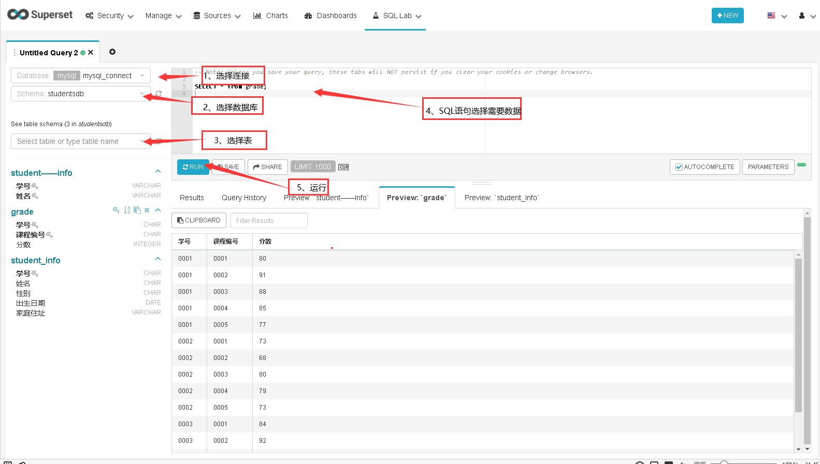
Task: Click the 分数 results column header
Action: click(x=265, y=242)
